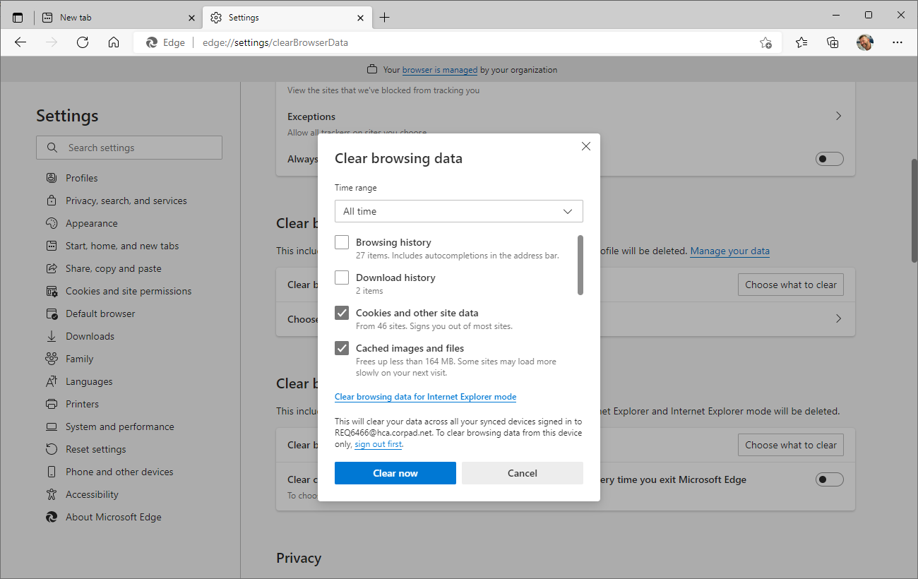Viewport: 918px width, 579px height.
Task: Check the Browsing history checkbox
Action: 342,242
